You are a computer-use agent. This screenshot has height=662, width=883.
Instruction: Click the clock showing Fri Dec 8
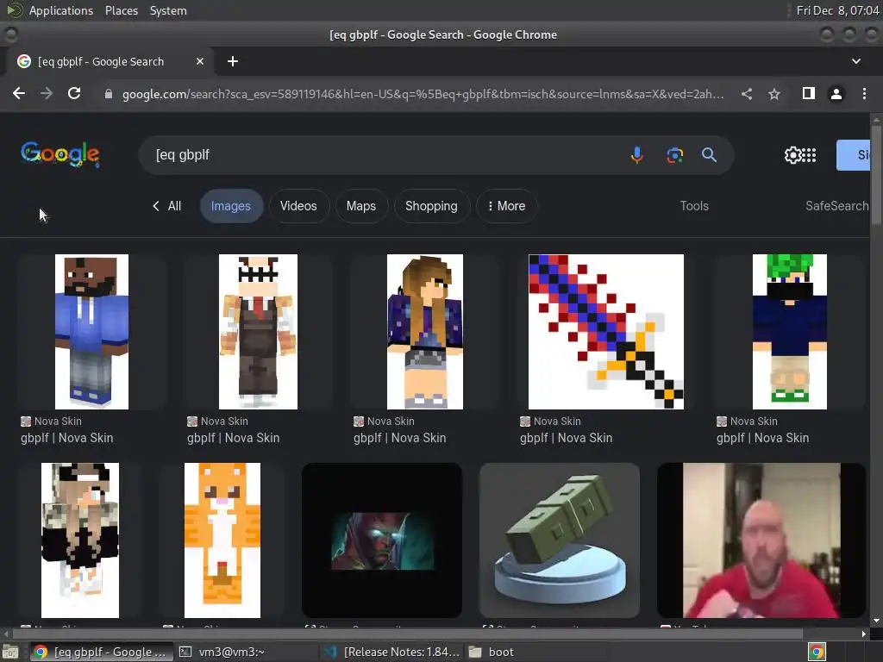(x=837, y=10)
